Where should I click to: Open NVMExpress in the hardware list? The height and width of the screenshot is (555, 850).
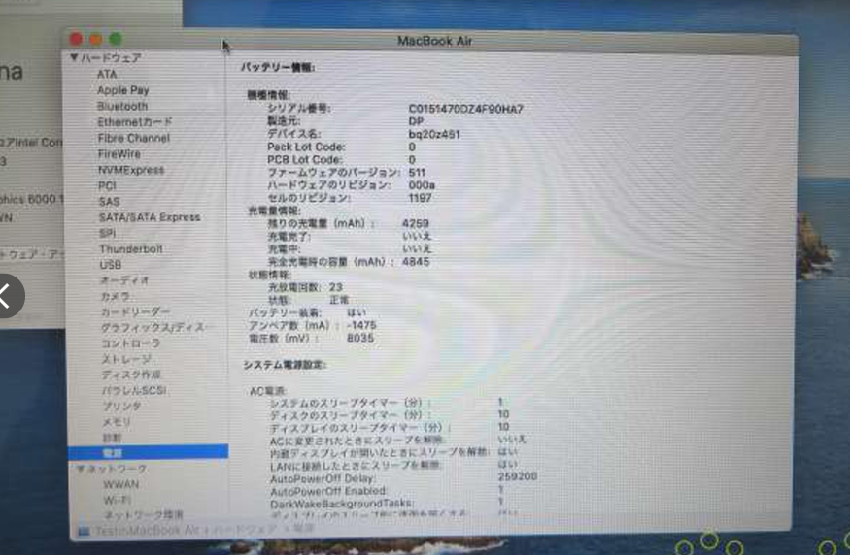131,170
